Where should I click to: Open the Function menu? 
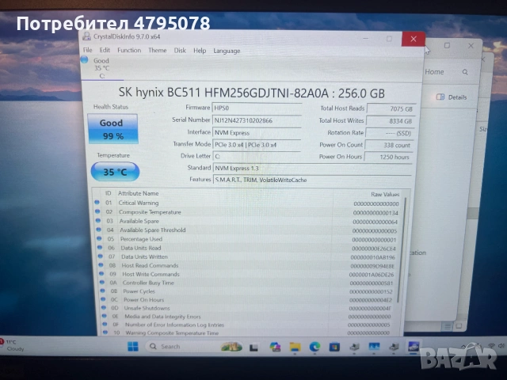click(x=129, y=51)
